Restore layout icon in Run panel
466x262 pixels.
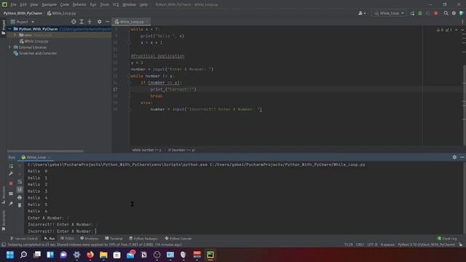(x=11, y=194)
